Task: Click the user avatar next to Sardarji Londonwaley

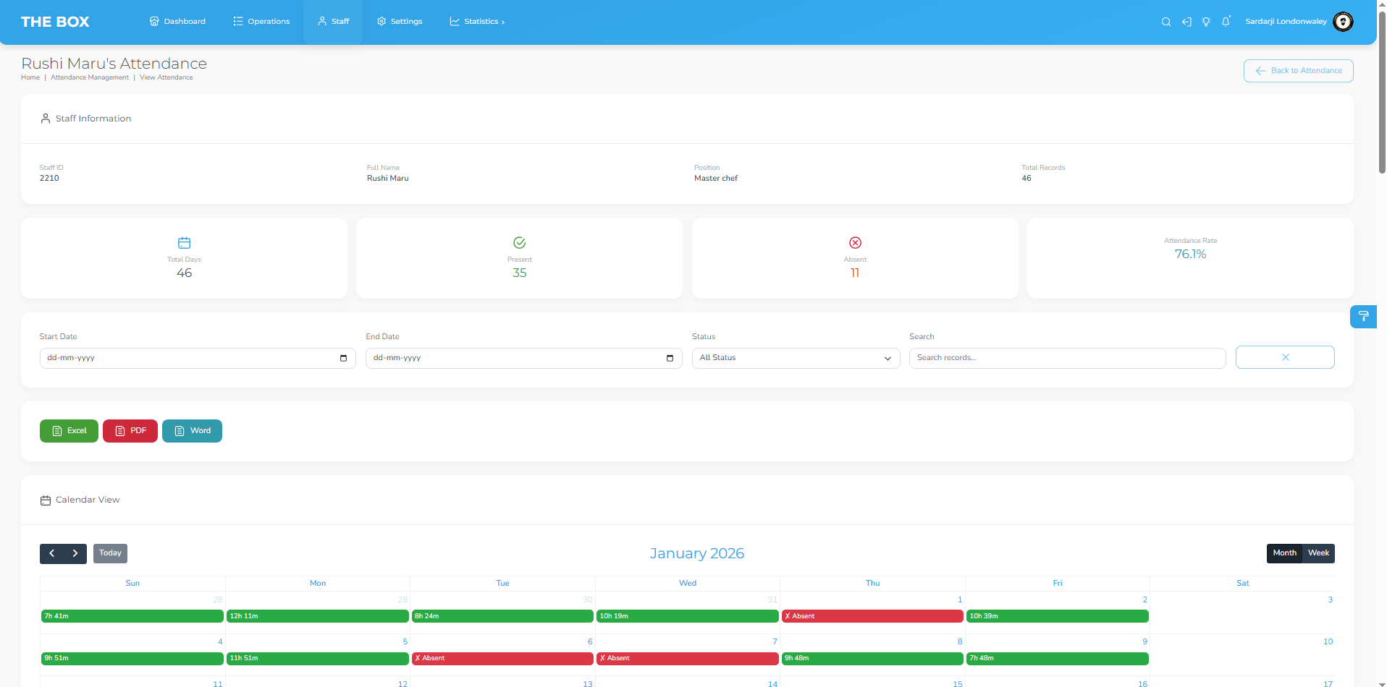Action: 1343,22
